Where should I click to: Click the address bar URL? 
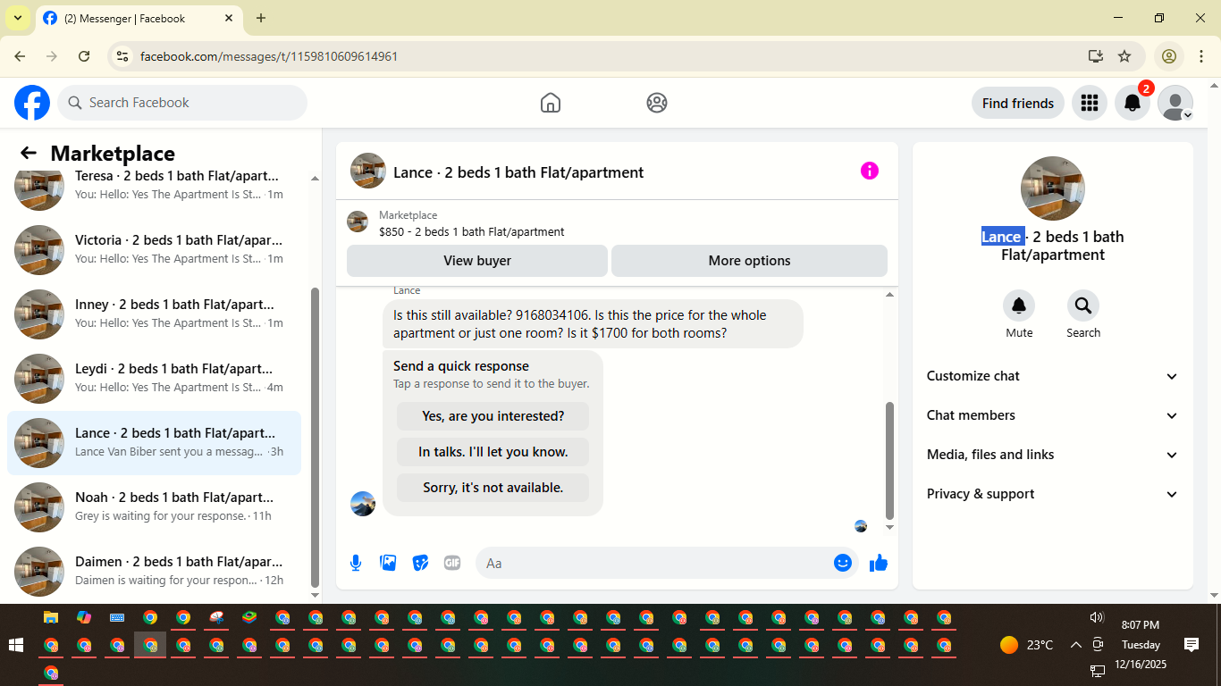pyautogui.click(x=269, y=56)
